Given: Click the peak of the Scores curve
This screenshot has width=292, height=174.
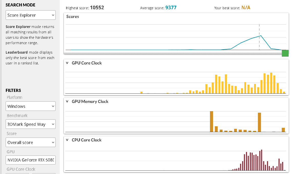Looking at the screenshot, I should 261,36.
